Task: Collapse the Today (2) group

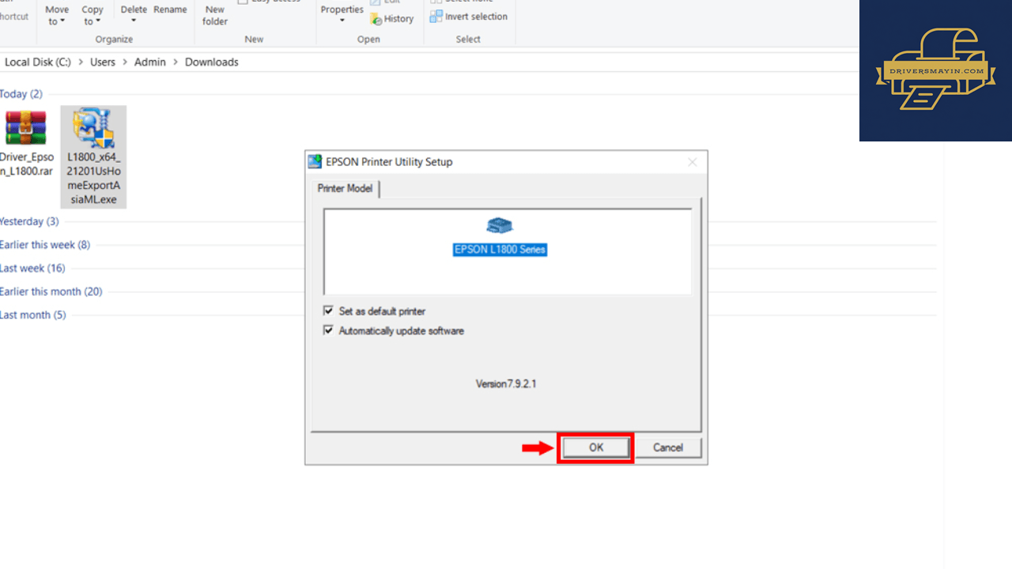Action: pyautogui.click(x=21, y=94)
